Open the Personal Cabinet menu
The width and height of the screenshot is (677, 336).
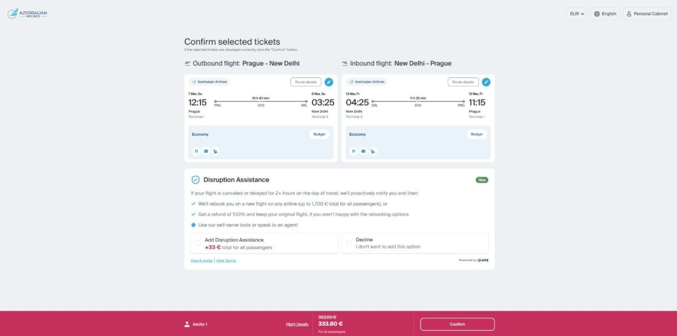point(647,14)
